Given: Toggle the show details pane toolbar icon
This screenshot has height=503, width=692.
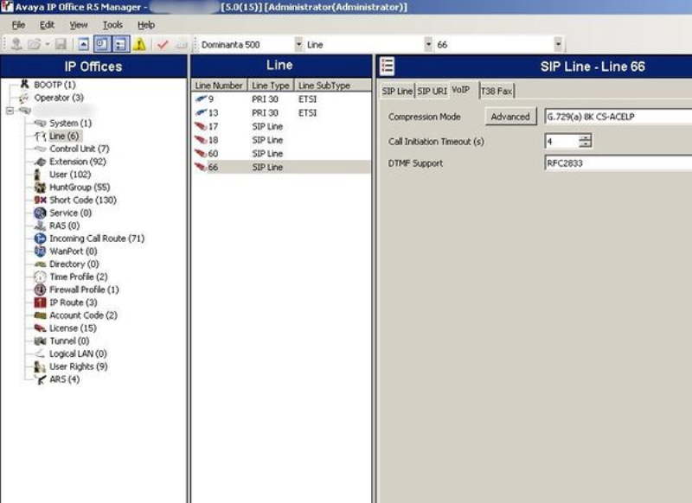Looking at the screenshot, I should 120,45.
